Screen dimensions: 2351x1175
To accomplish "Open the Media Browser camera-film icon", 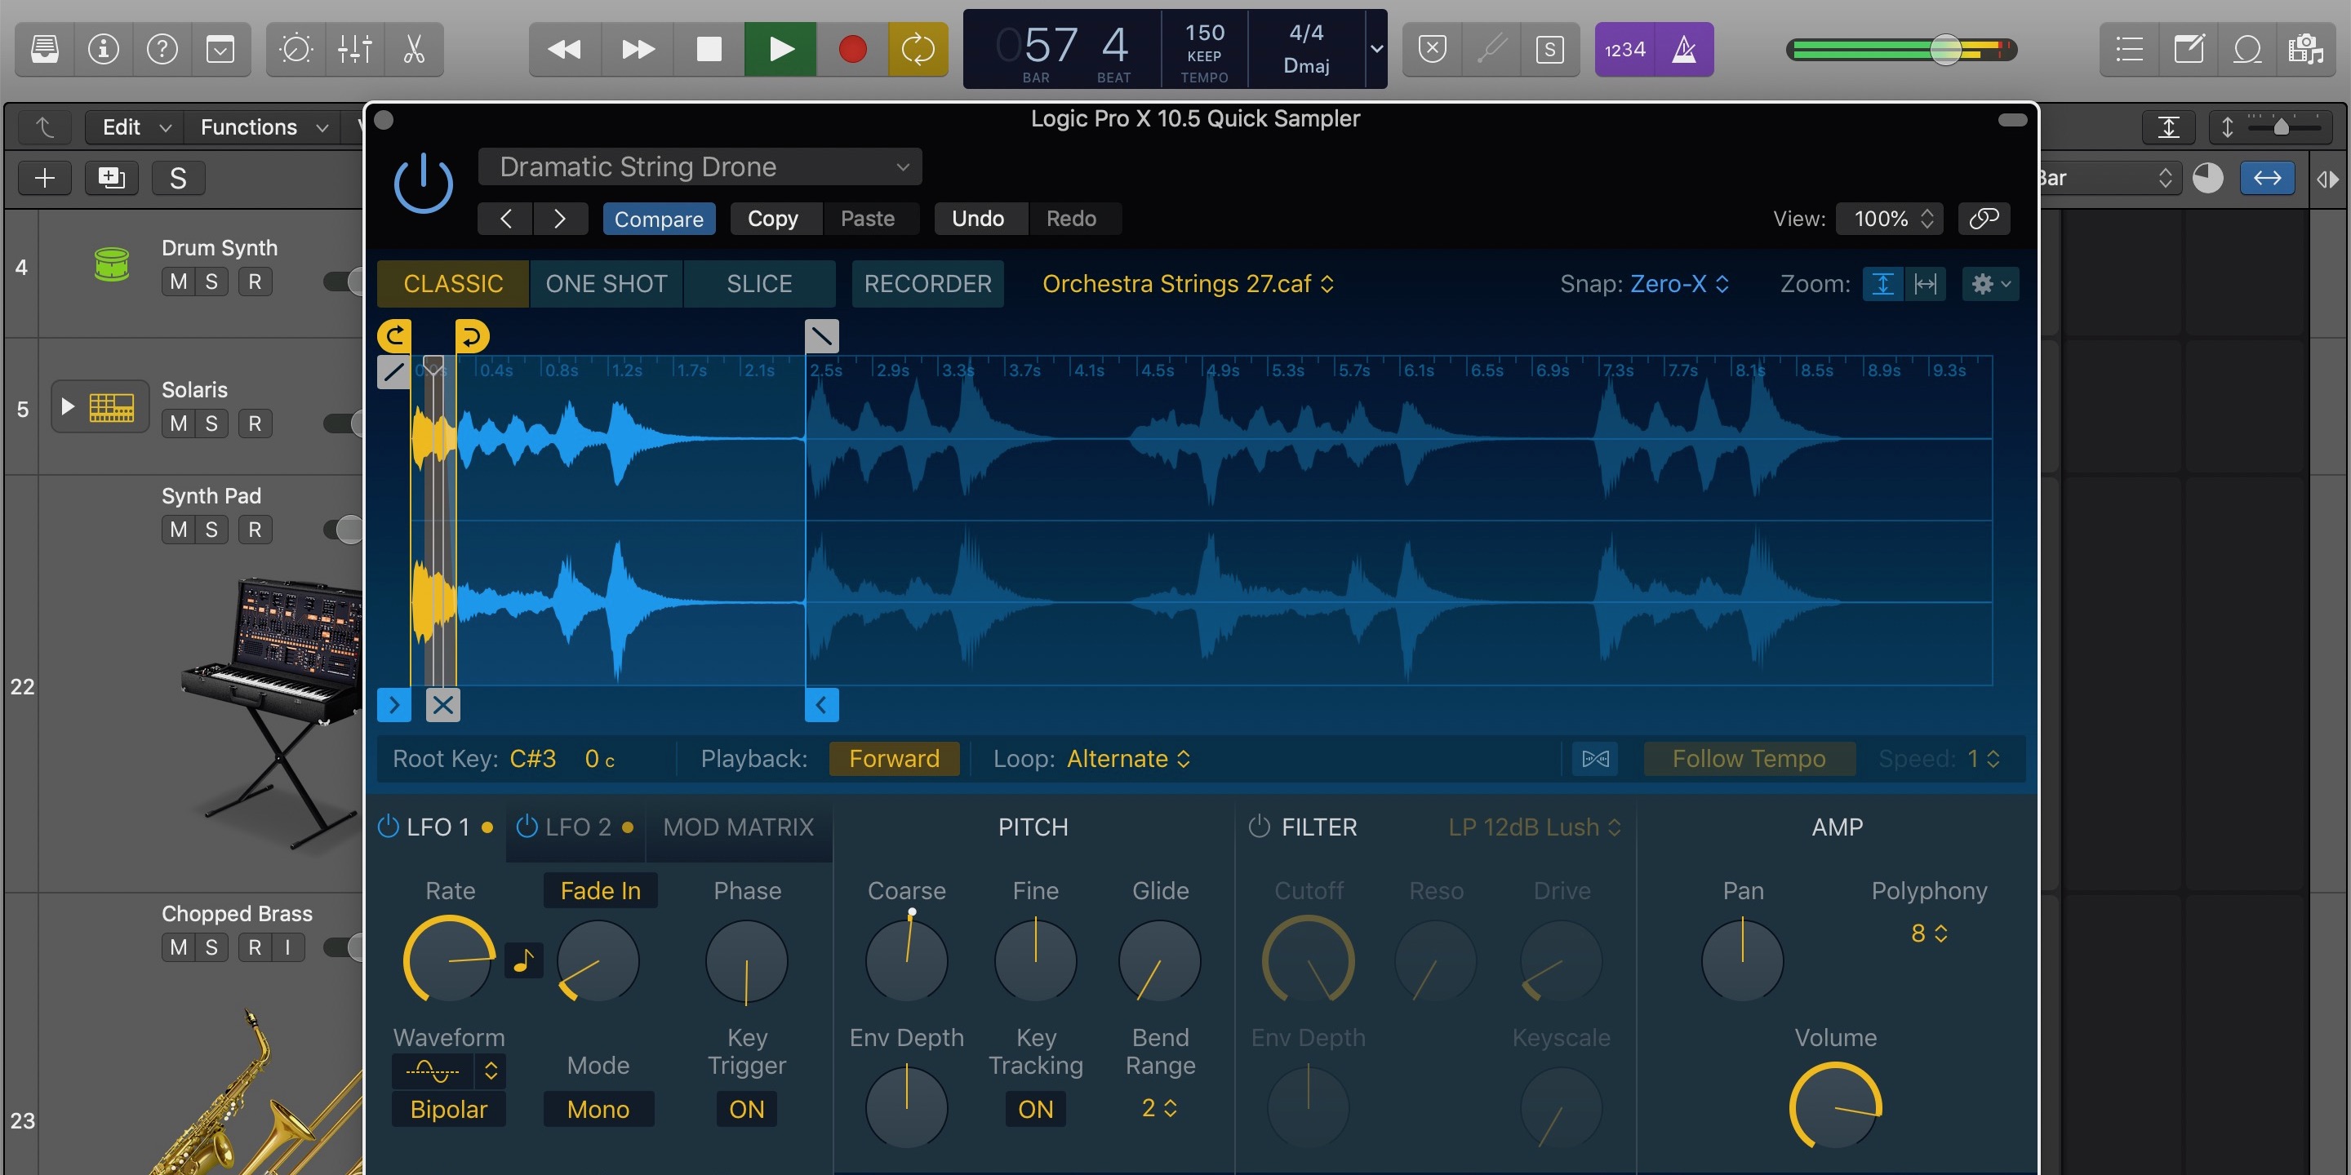I will (2307, 49).
